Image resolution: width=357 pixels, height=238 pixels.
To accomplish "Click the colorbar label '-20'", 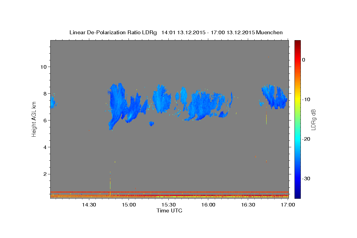I will tap(306, 139).
